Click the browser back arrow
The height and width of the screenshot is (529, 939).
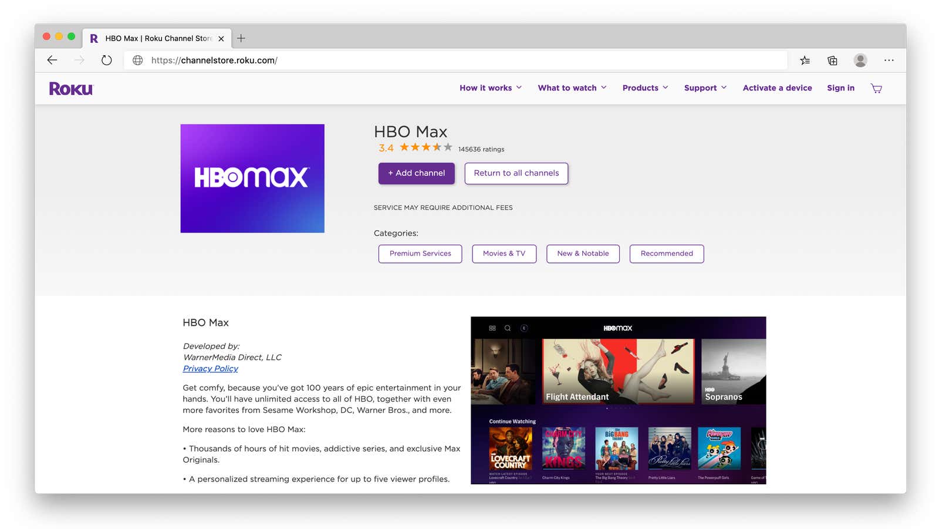coord(52,60)
